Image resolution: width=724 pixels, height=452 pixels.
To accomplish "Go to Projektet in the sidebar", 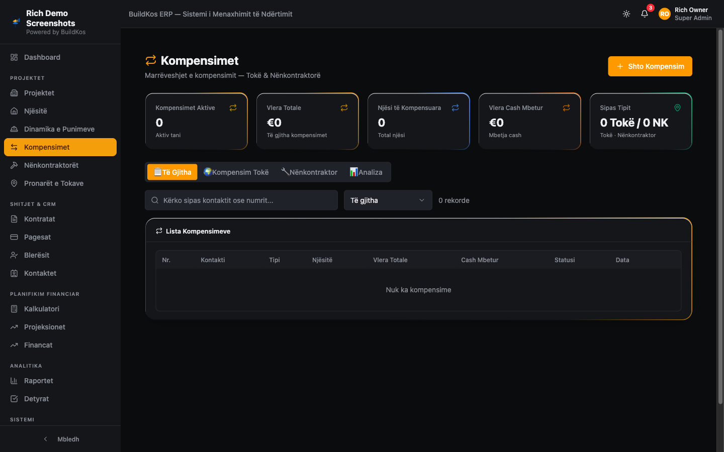I will (x=60, y=93).
